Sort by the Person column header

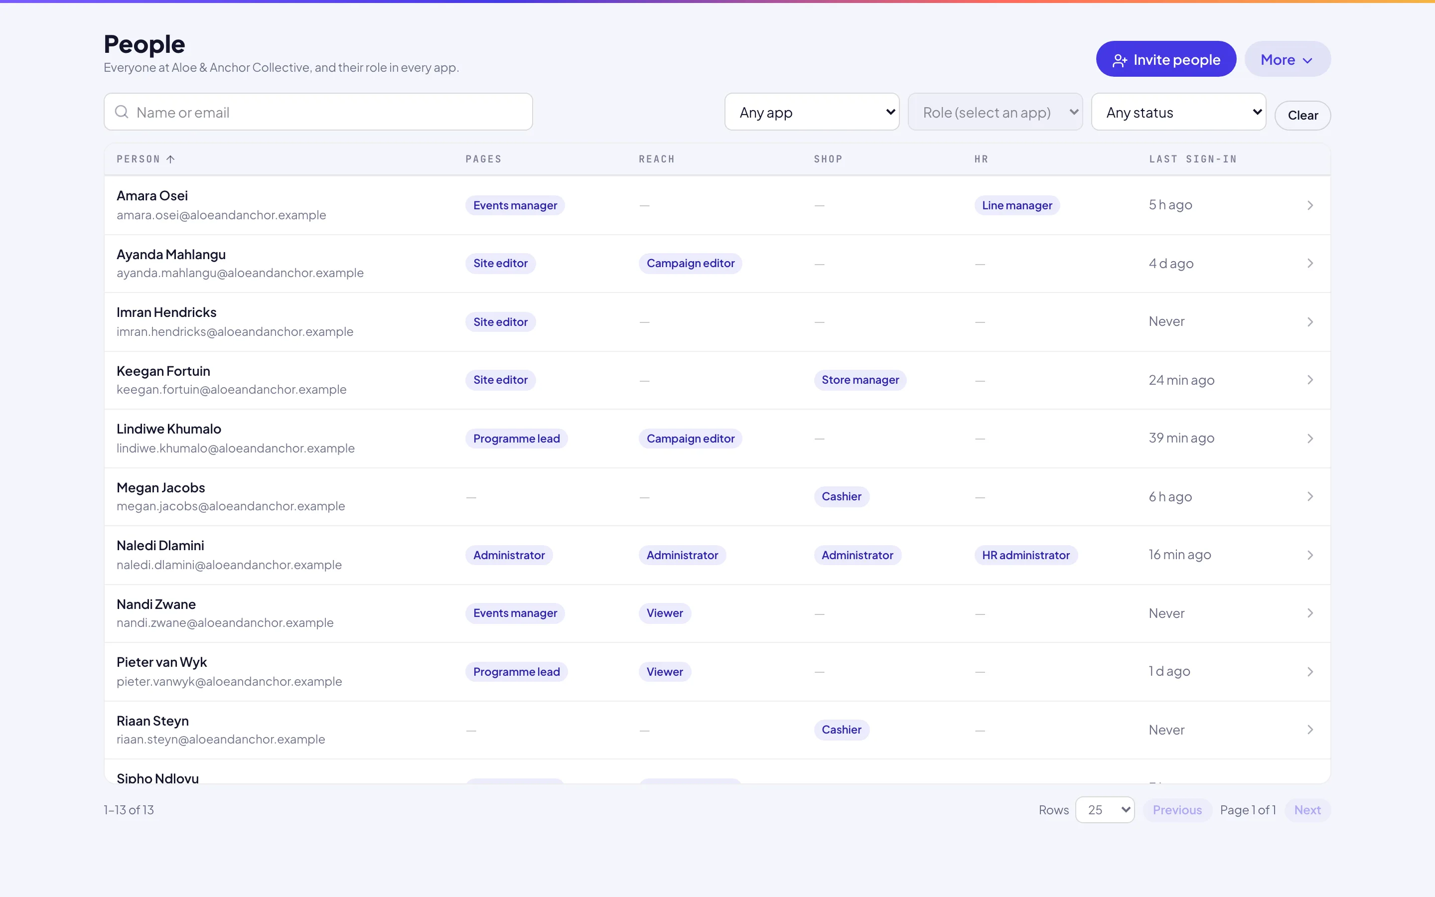pos(145,159)
